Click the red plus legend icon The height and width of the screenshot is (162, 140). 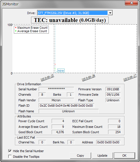16,28
